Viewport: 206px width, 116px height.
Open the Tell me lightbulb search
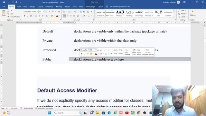point(107,6)
